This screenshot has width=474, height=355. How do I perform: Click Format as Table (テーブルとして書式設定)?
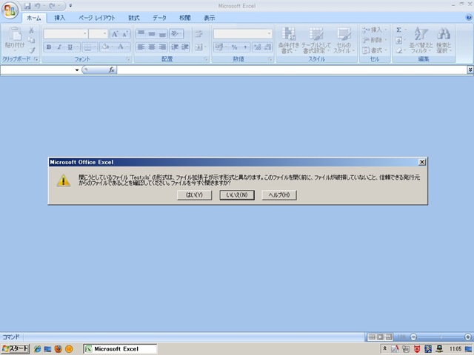pyautogui.click(x=316, y=41)
